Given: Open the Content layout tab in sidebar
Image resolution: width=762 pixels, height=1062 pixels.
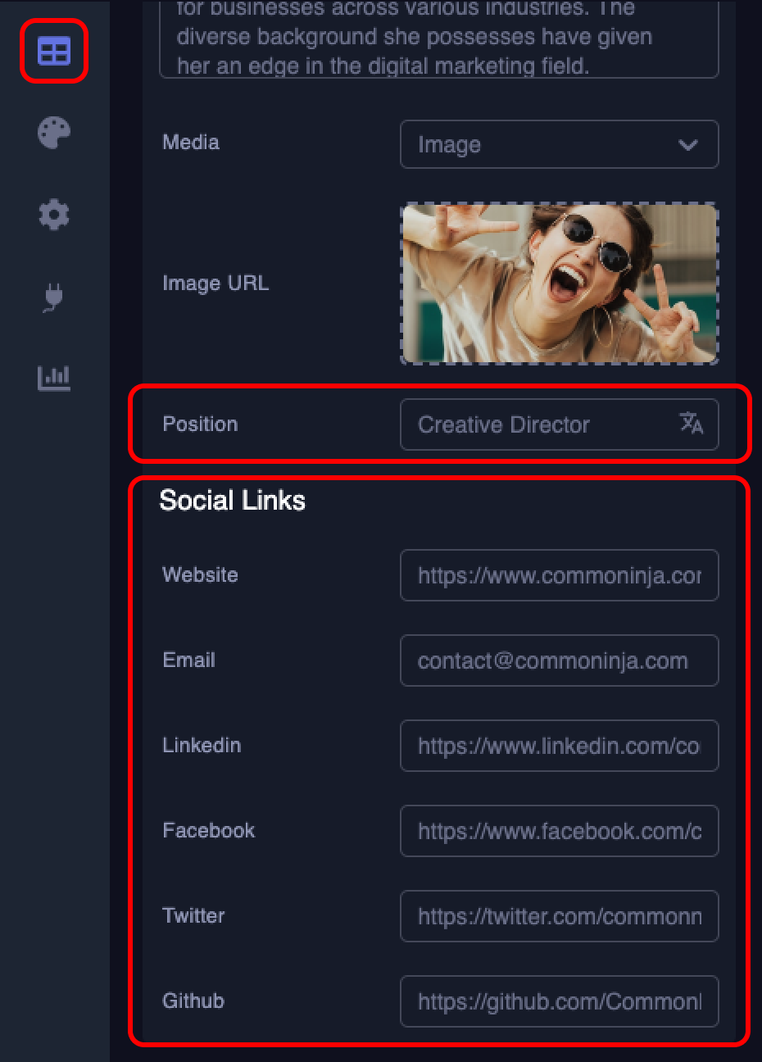Looking at the screenshot, I should tap(54, 52).
